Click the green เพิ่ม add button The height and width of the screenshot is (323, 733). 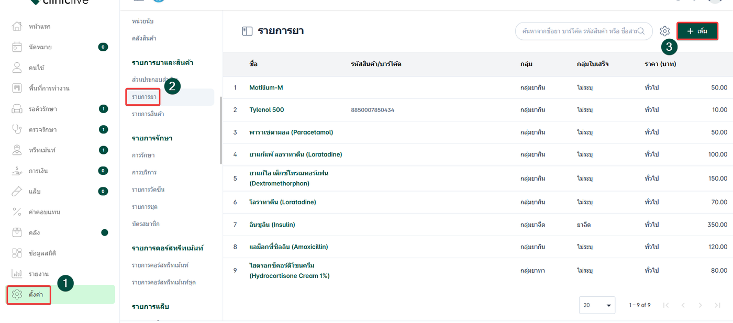[697, 31]
